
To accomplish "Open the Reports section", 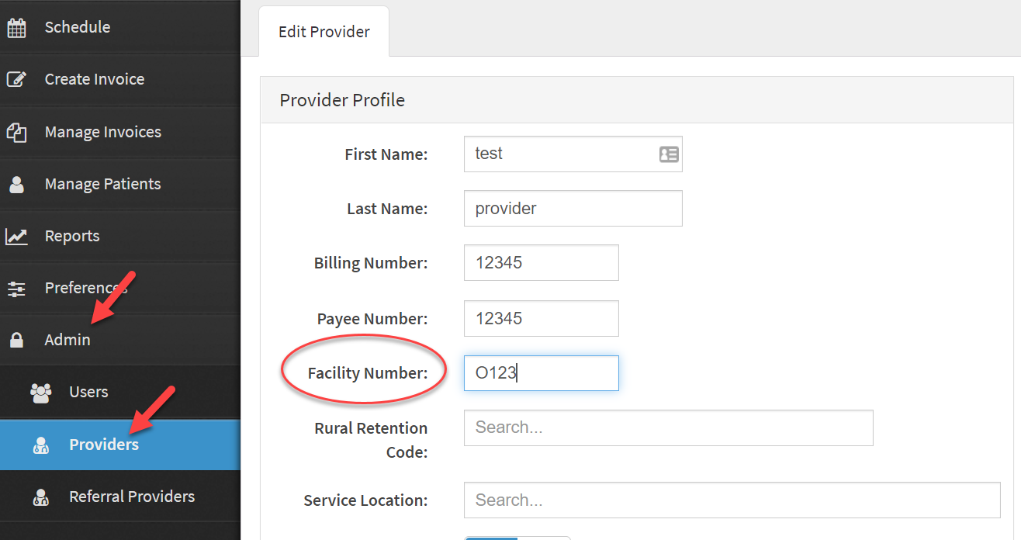I will point(120,236).
